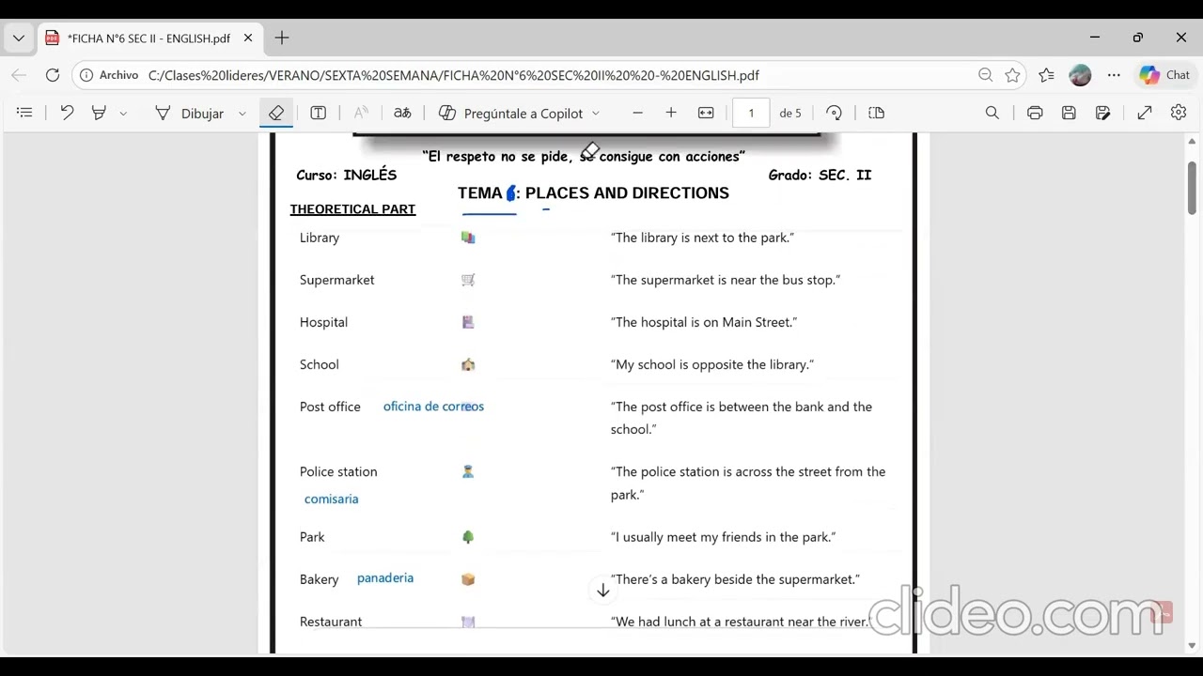1203x676 pixels.
Task: Enter full screen mode
Action: tap(1145, 113)
